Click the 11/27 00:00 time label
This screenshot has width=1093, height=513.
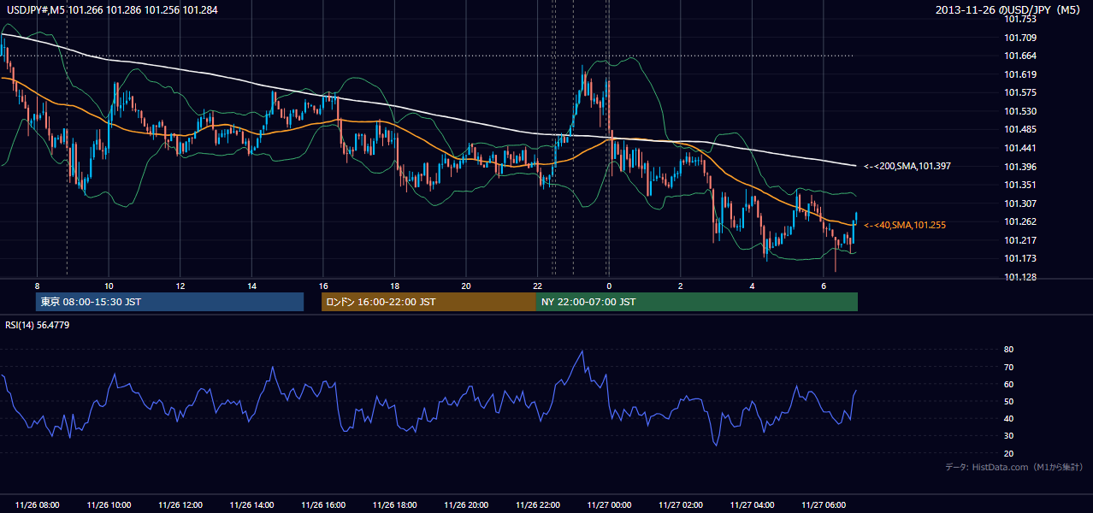pos(609,505)
